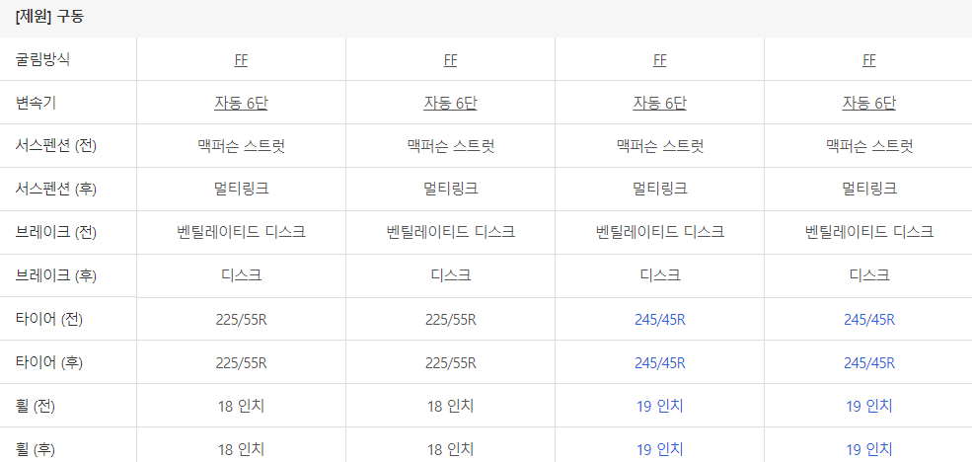Select the 휠 (전) row label
Viewport: 972px width, 462px height.
coord(36,406)
